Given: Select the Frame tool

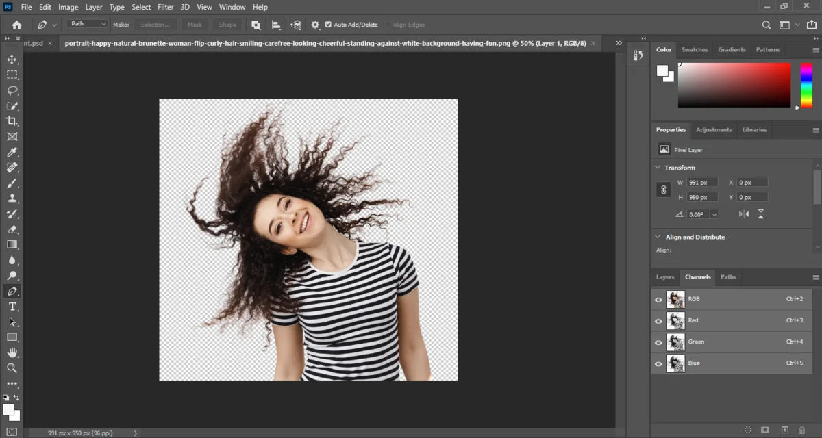Looking at the screenshot, I should [x=12, y=137].
